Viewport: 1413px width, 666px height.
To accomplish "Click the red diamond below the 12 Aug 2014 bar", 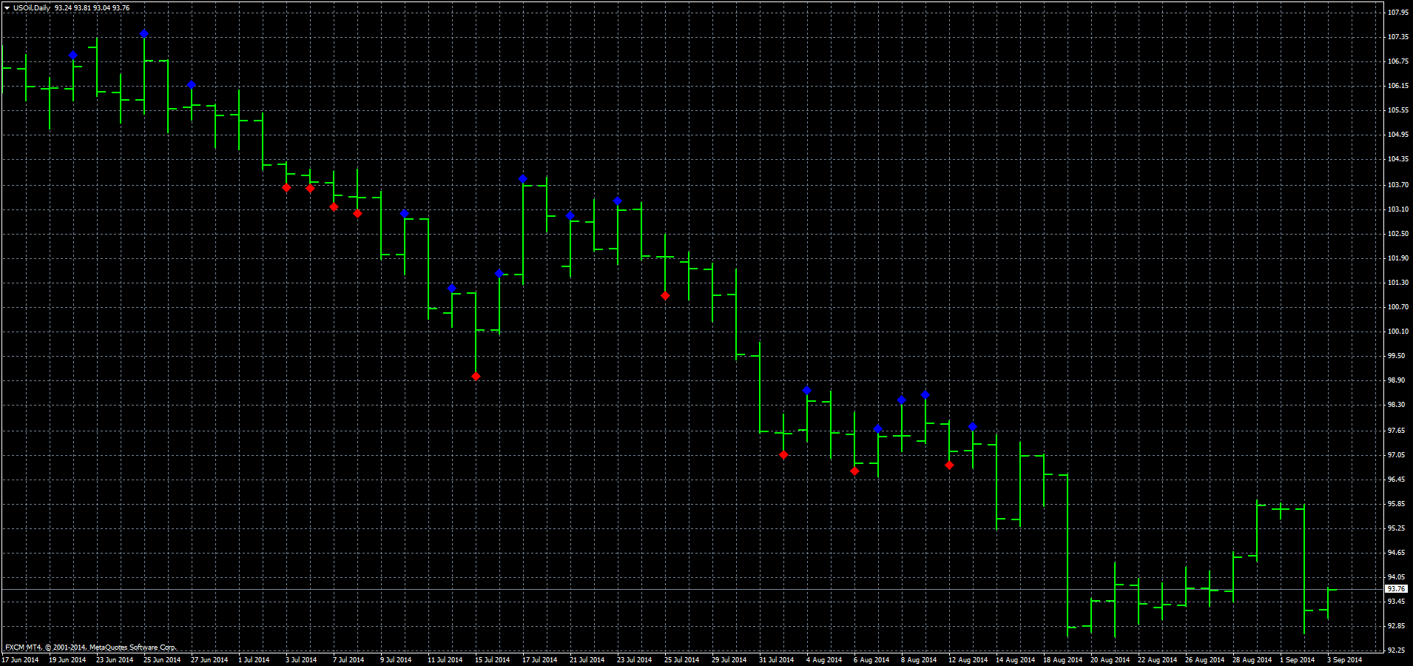I will 949,465.
